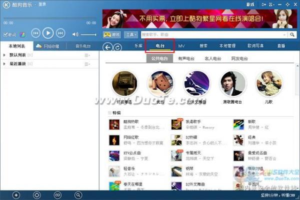Open the 电台 radio tab
The height and width of the screenshot is (200, 300).
point(160,45)
